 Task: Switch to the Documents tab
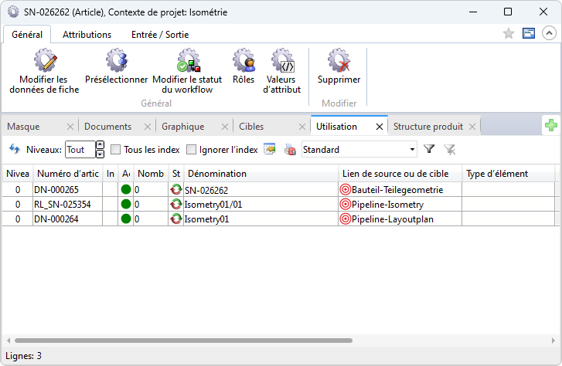[x=108, y=127]
